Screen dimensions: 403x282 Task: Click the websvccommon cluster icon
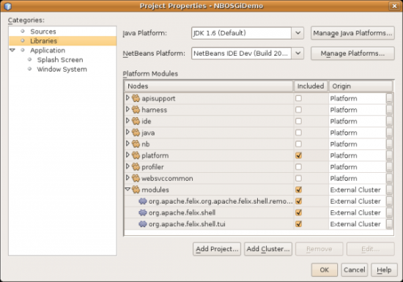click(136, 178)
